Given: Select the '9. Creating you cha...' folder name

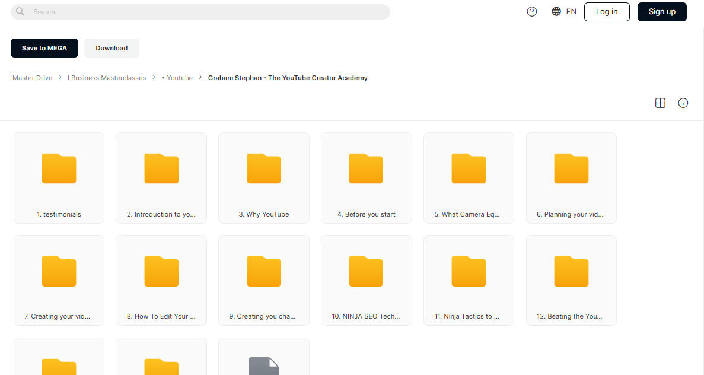Looking at the screenshot, I should pyautogui.click(x=262, y=316).
